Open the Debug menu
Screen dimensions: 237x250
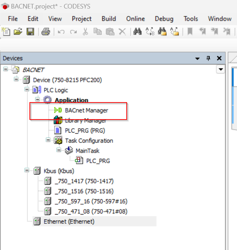point(164,19)
